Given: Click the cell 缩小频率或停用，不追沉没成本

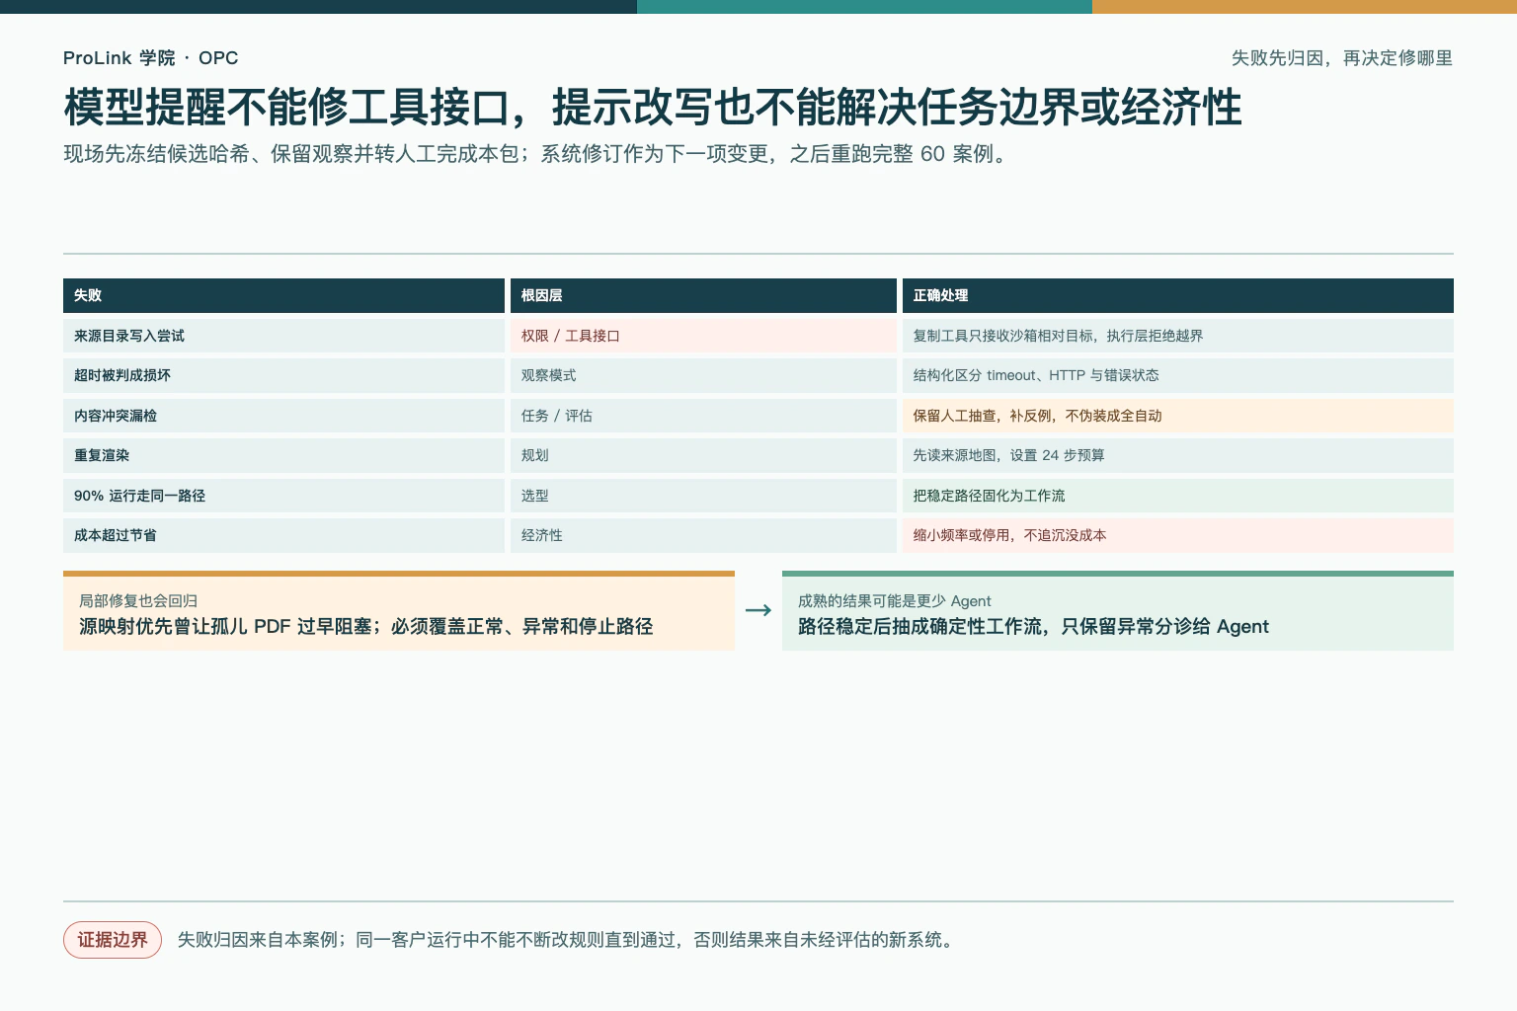Looking at the screenshot, I should (1178, 535).
